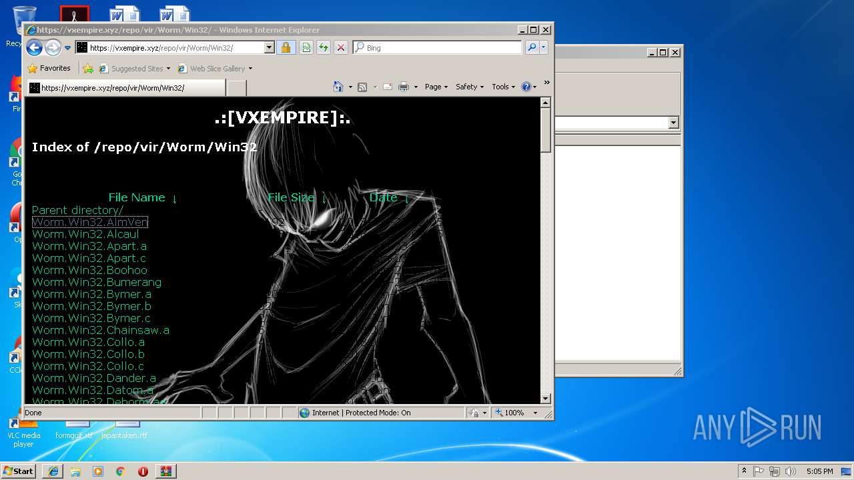854x480 pixels.
Task: Open Worm.Win32.Bumerang entry
Action: (97, 282)
